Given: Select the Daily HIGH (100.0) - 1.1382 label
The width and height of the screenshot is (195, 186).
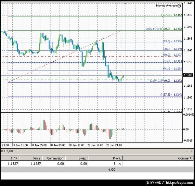Looking at the screenshot, I should [164, 29].
